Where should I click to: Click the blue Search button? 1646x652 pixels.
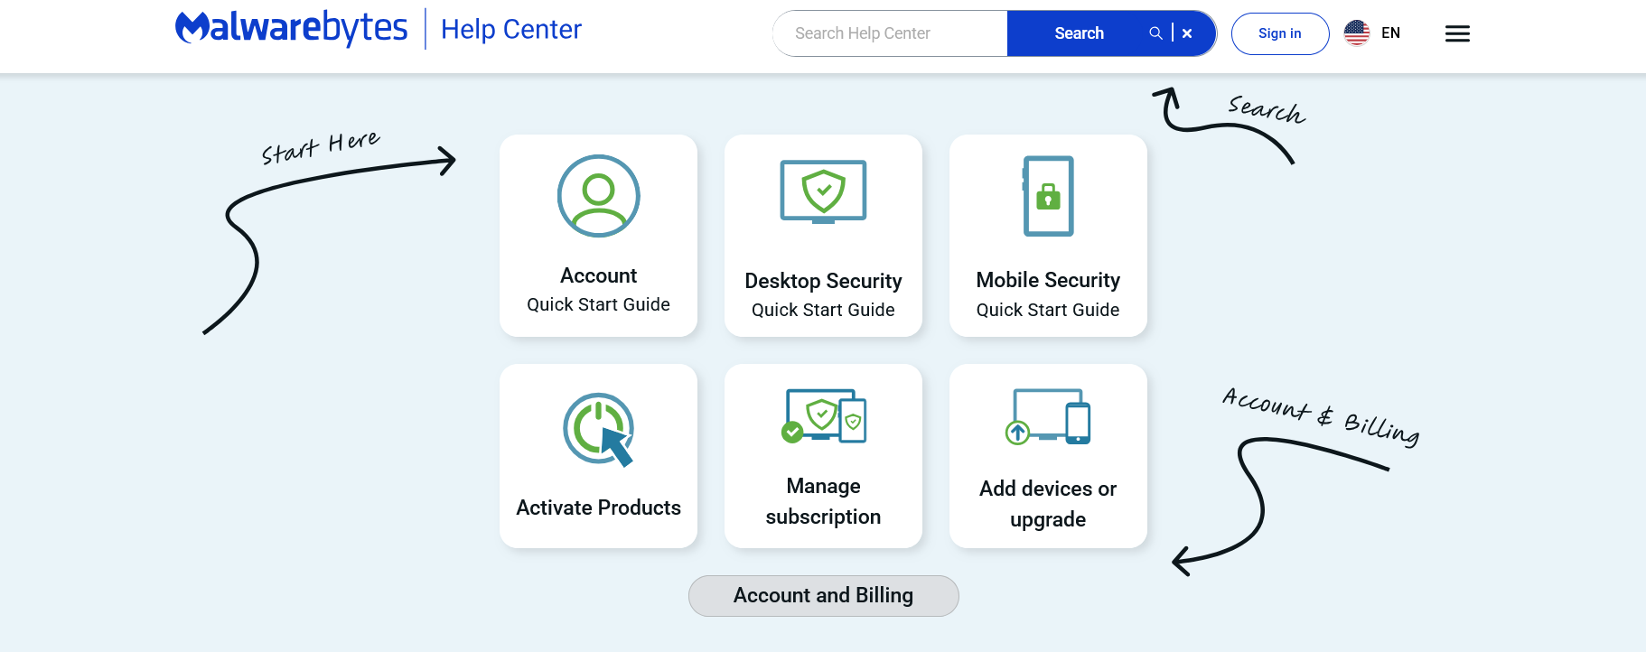point(1079,33)
